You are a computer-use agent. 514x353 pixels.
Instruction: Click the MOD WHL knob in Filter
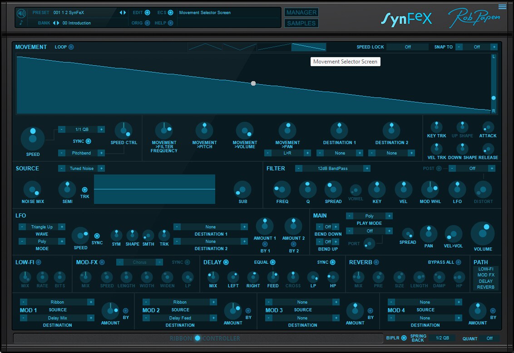click(x=430, y=189)
